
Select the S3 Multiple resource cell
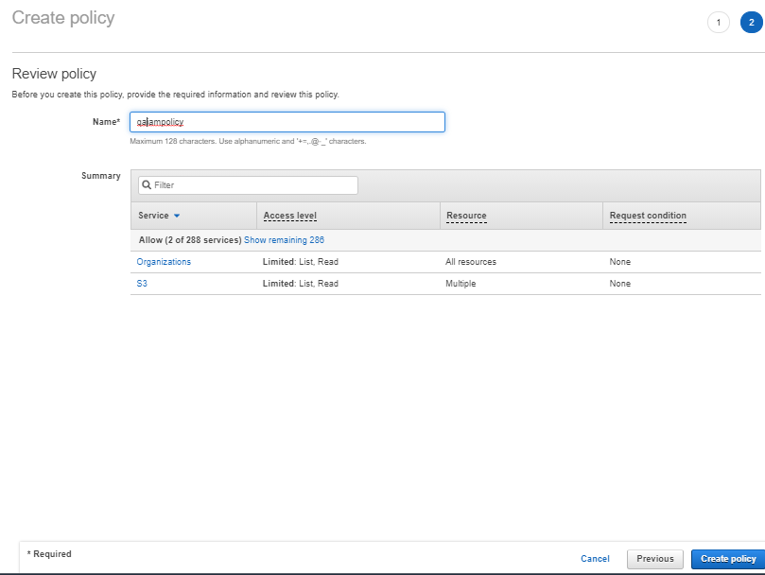(461, 284)
